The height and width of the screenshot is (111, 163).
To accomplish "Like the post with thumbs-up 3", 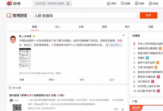I will coord(112,80).
